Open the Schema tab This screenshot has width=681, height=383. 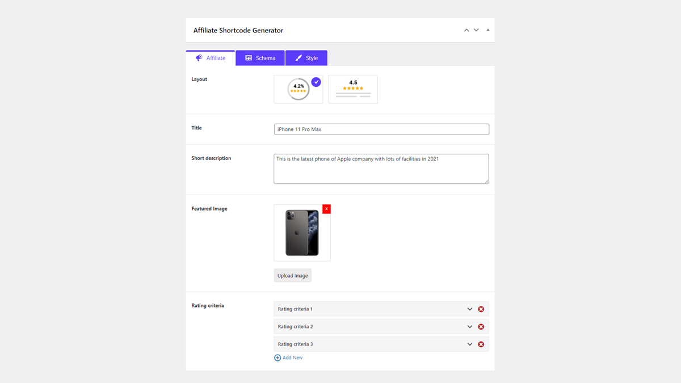point(260,58)
